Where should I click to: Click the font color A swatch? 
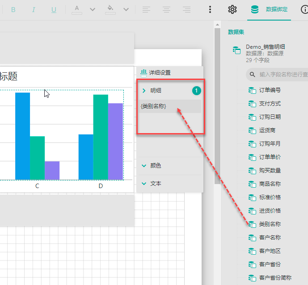[x=77, y=10]
